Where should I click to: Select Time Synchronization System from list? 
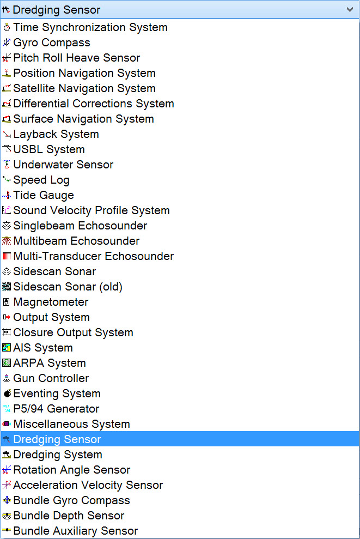point(90,27)
